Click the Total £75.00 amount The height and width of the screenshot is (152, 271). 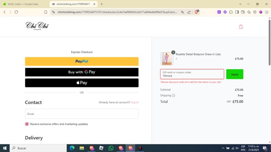point(238,102)
